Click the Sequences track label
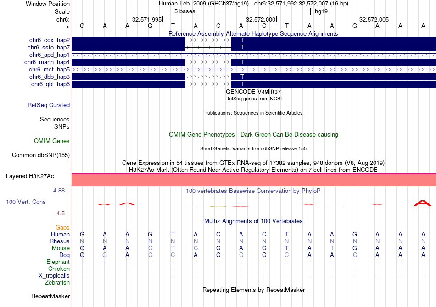 [55, 119]
